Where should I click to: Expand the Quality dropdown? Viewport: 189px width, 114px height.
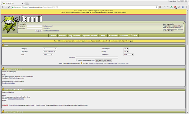pyautogui.click(x=126, y=52)
